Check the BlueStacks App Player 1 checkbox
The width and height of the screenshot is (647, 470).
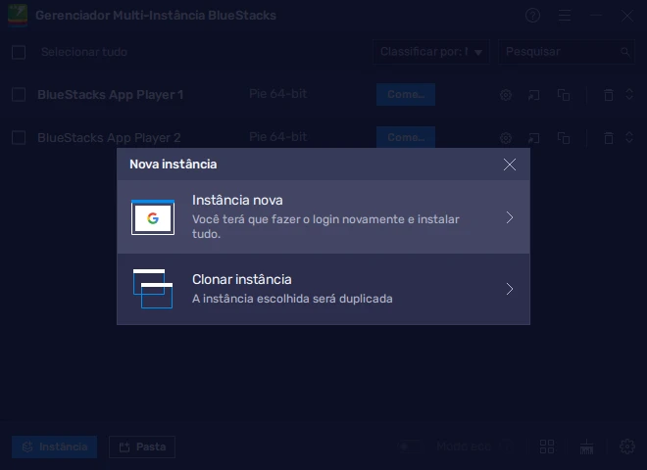point(19,94)
